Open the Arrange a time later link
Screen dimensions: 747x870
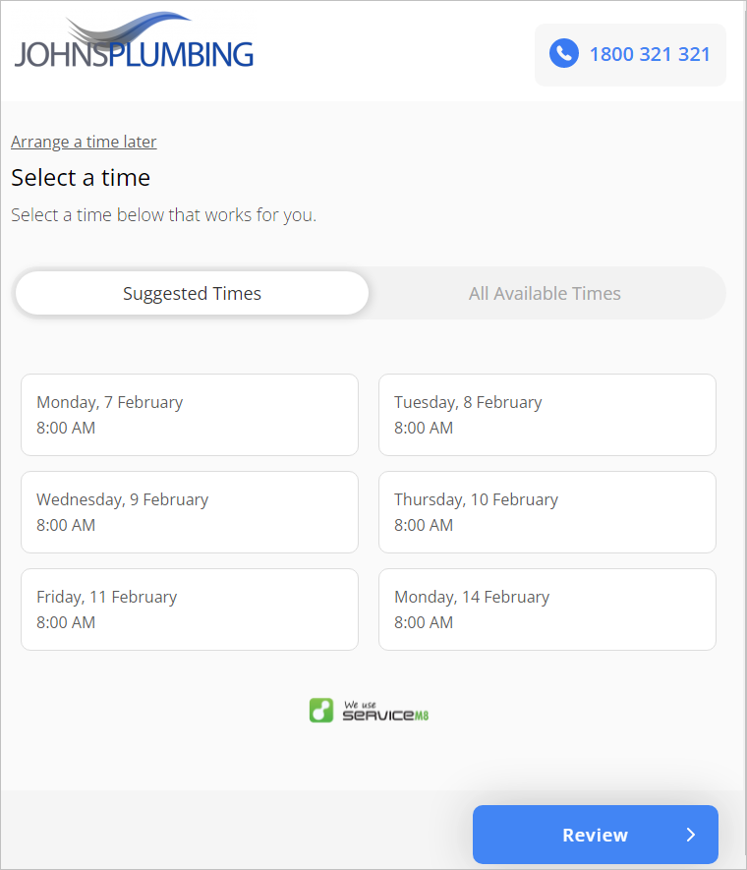pyautogui.click(x=84, y=142)
